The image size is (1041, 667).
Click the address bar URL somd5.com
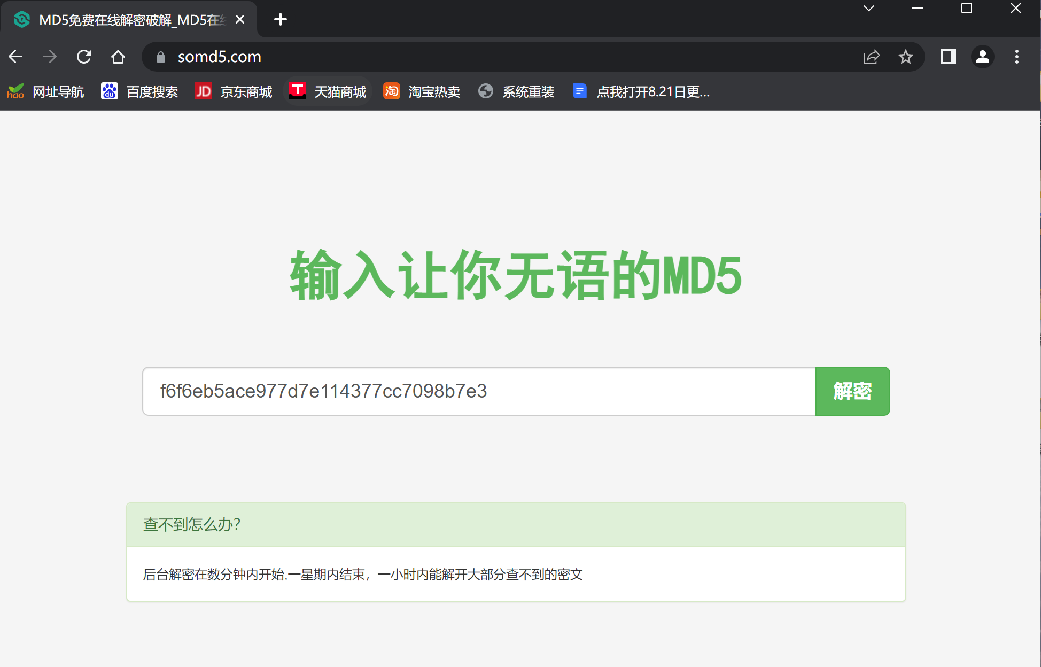[219, 57]
